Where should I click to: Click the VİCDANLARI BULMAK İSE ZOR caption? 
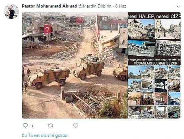156,63
